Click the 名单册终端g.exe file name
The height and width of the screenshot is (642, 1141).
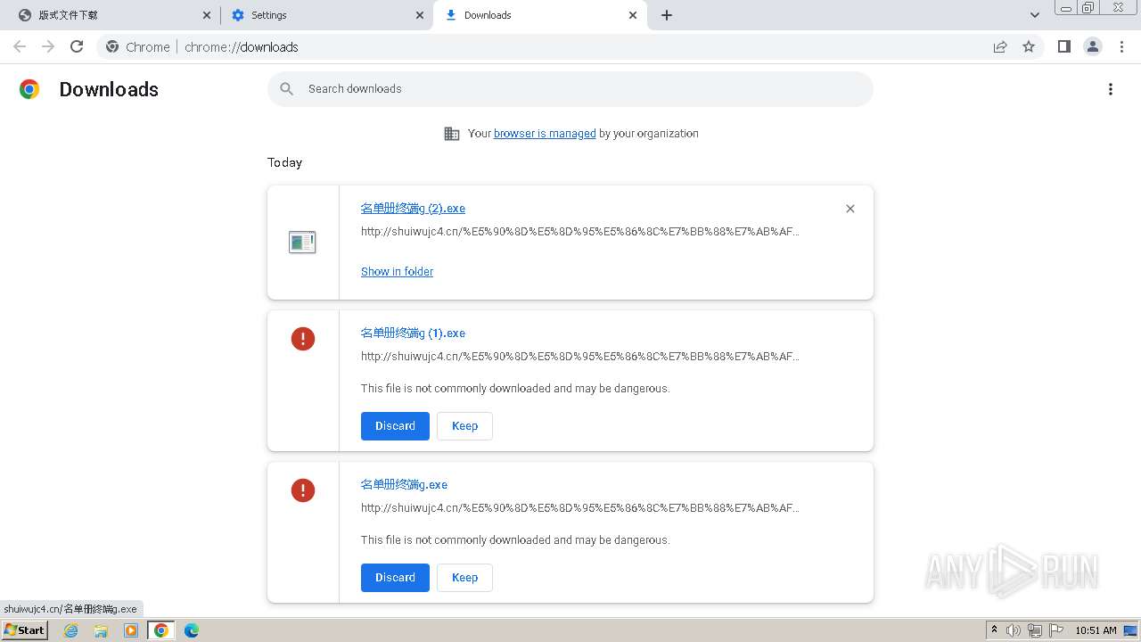[404, 485]
